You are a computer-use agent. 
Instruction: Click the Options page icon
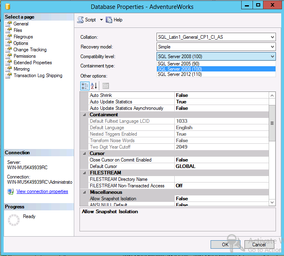pyautogui.click(x=8, y=43)
